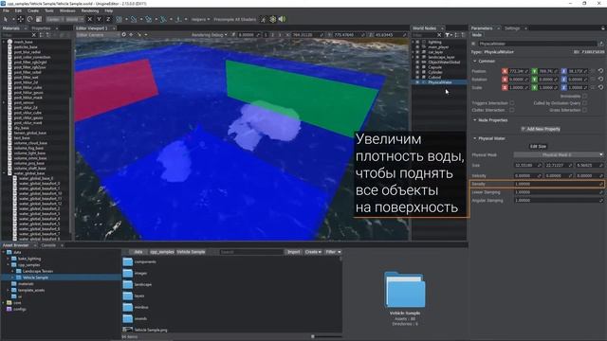Click the Import button in asset browser

tap(293, 252)
